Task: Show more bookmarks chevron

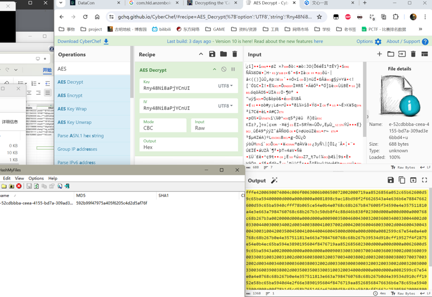Action: point(420,29)
